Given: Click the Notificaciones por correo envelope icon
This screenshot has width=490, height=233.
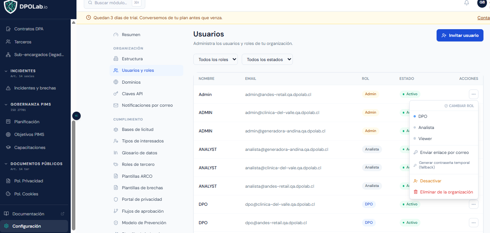Looking at the screenshot, I should 116,105.
